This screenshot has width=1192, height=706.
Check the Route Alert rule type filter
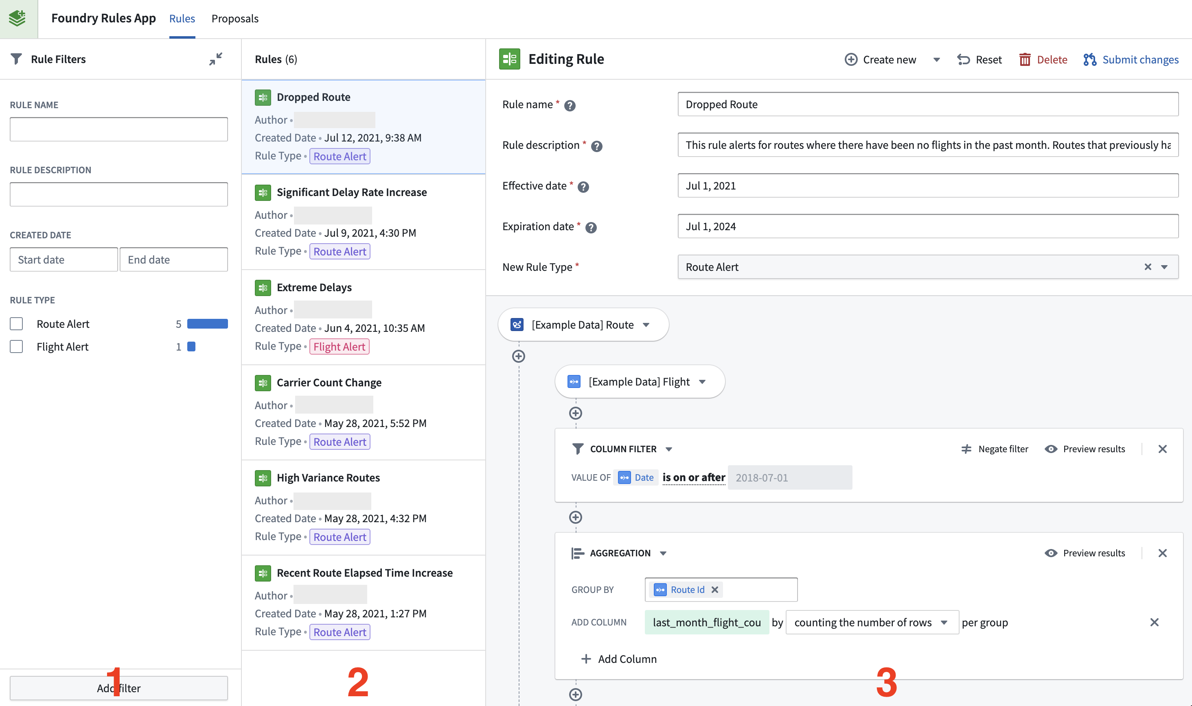(x=17, y=323)
